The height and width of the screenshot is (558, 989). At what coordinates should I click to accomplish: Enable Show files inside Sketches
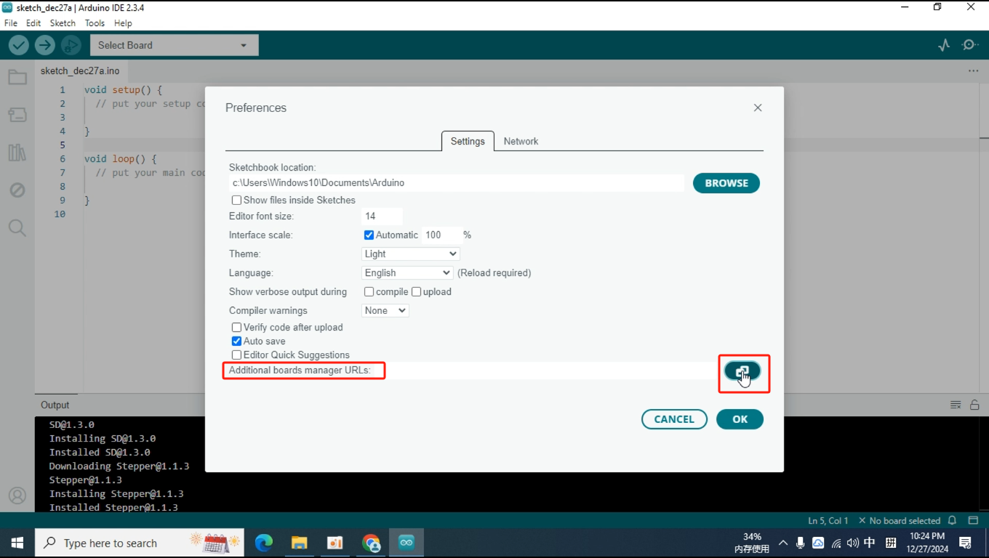(236, 200)
